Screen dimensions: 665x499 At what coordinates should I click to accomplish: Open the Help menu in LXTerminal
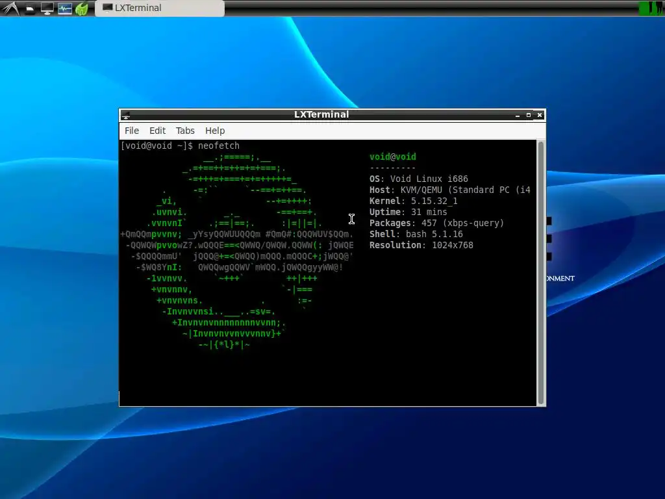[x=214, y=131]
